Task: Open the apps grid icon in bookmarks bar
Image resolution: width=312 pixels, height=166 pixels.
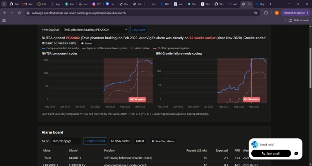Action: point(4,20)
